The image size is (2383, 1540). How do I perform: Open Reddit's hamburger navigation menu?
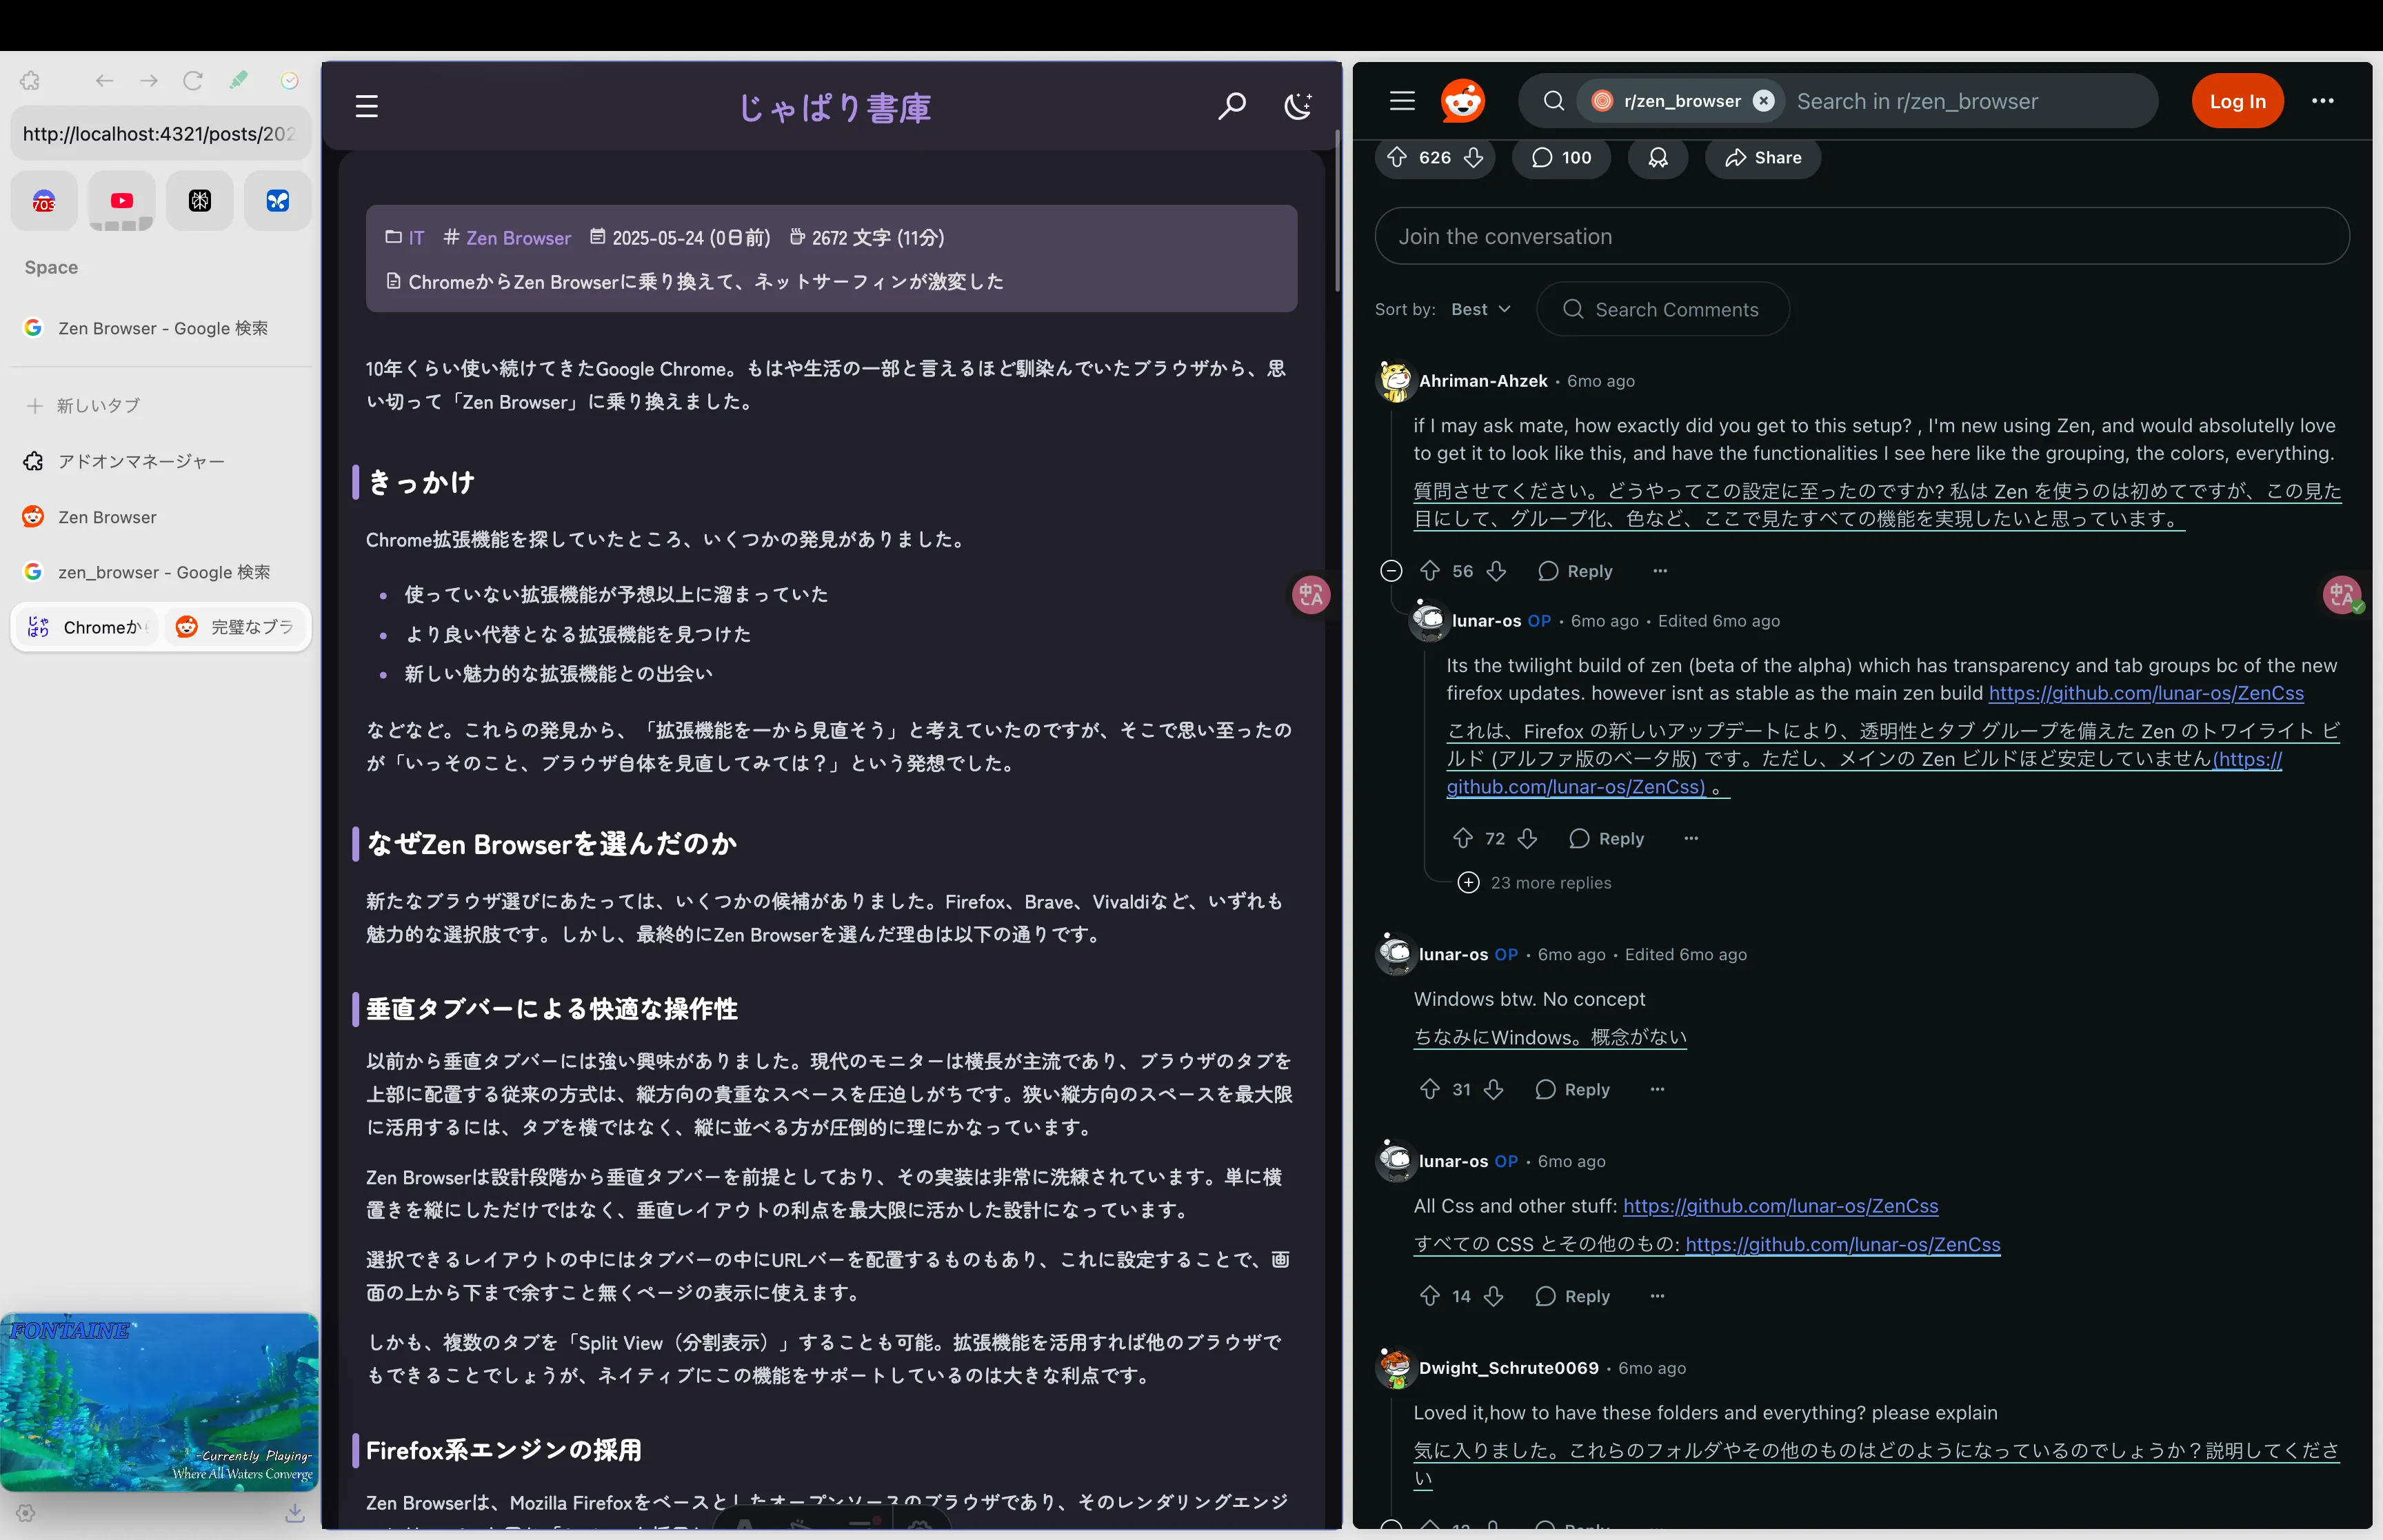pyautogui.click(x=1402, y=100)
